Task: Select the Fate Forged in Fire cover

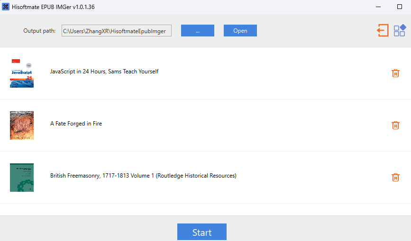Action: [22, 125]
